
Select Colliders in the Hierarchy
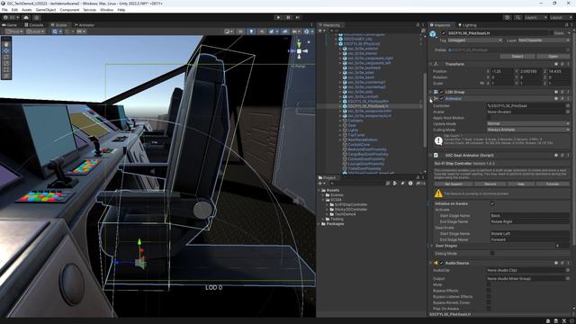pos(355,121)
